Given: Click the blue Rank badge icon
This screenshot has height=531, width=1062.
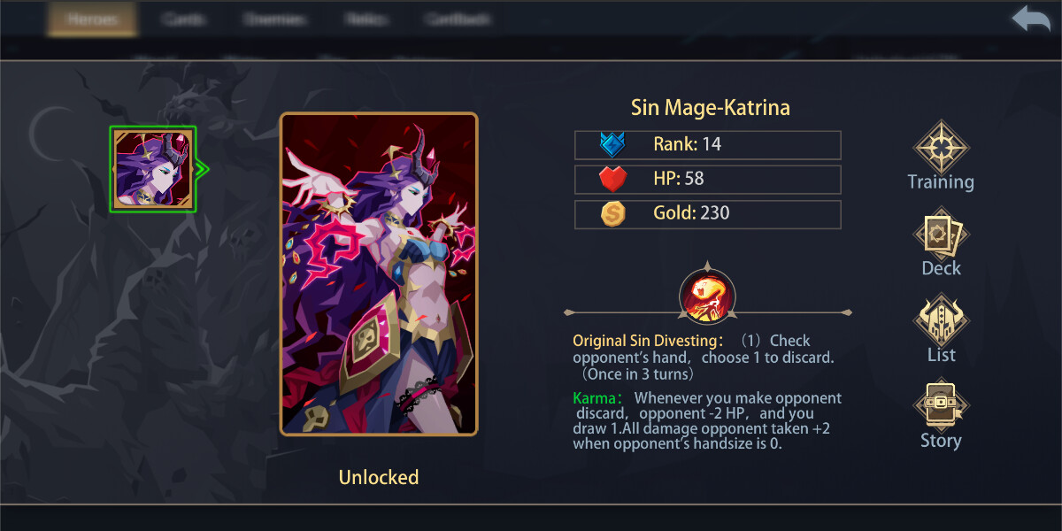Looking at the screenshot, I should 612,144.
